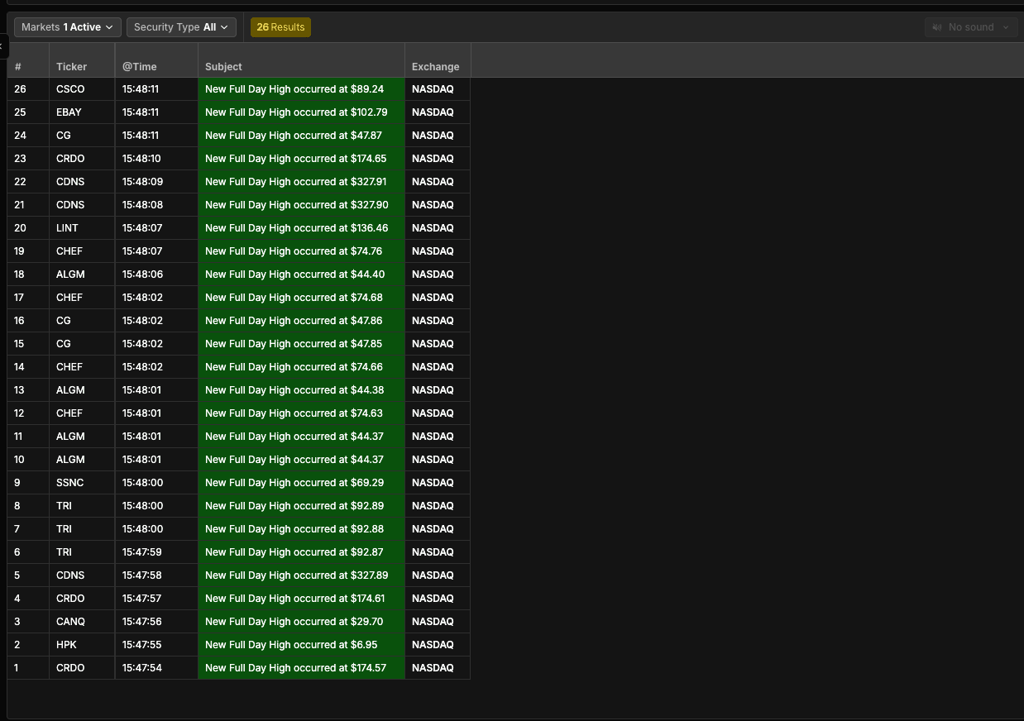Image resolution: width=1024 pixels, height=721 pixels.
Task: Select row number 15 in the # column
Action: pyautogui.click(x=28, y=344)
